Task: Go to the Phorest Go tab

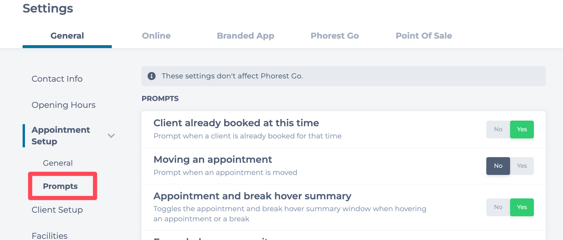Action: [x=335, y=36]
